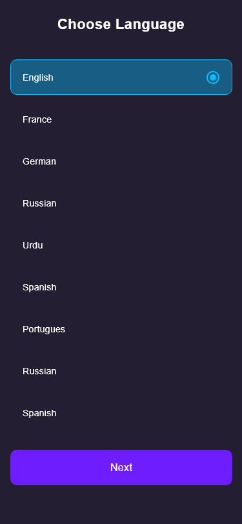Tap the France text label
The height and width of the screenshot is (524, 242).
click(37, 119)
